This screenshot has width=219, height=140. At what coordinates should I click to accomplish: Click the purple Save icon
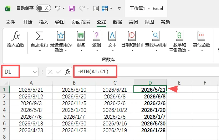pos(72,8)
